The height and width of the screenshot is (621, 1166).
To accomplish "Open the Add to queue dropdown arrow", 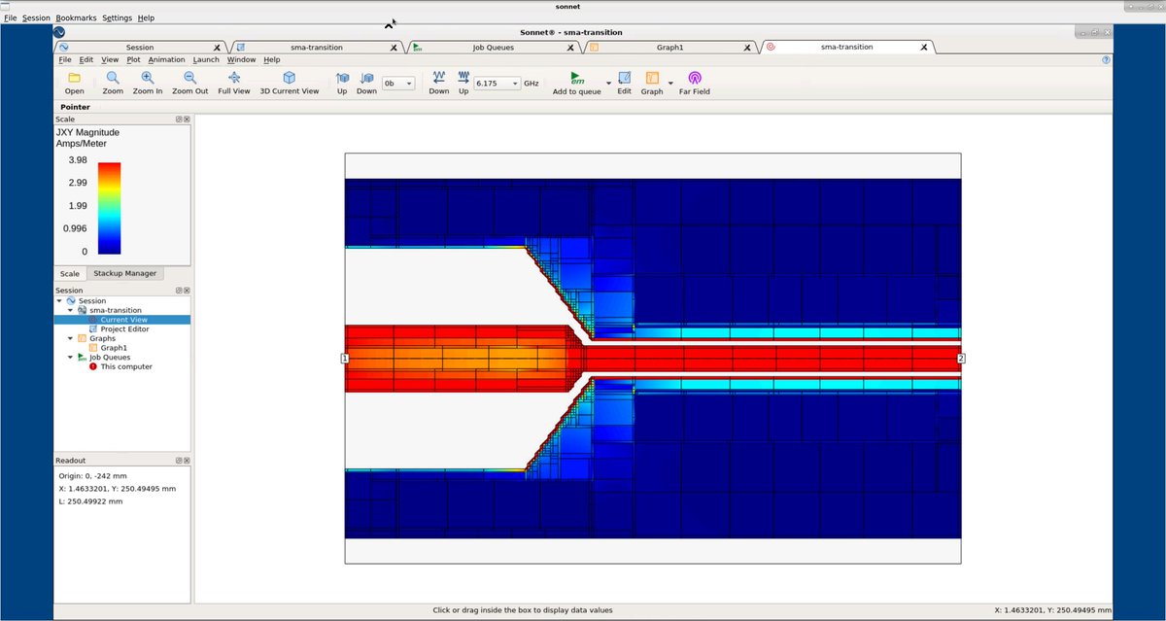I will [609, 84].
